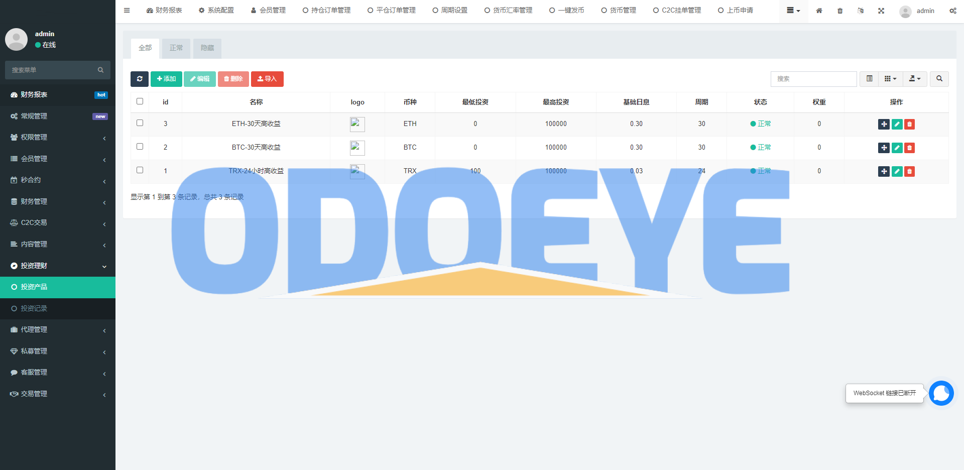Open the columns visibility dropdown

(890, 79)
